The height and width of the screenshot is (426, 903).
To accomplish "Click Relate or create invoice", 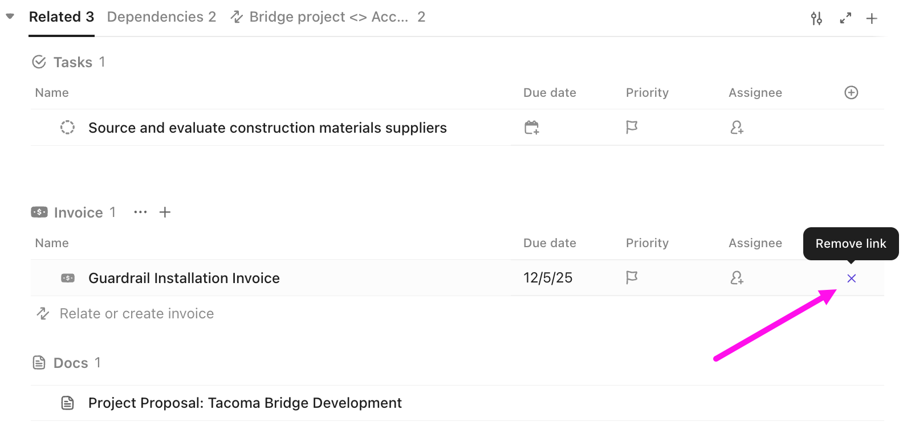I will (136, 313).
